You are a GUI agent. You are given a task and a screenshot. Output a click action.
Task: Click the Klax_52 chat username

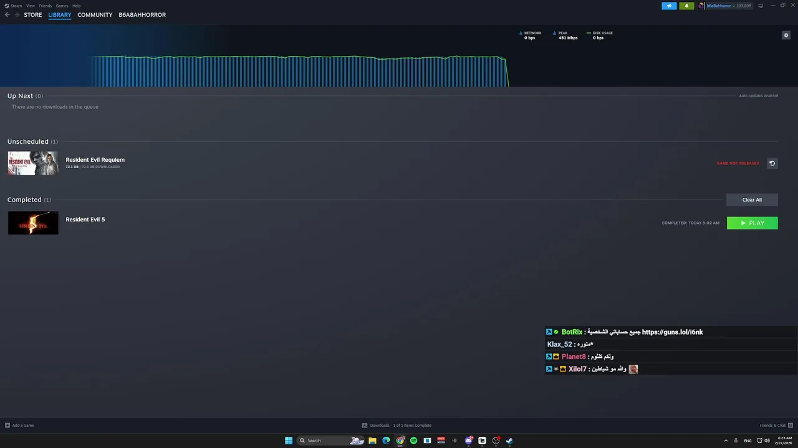559,344
